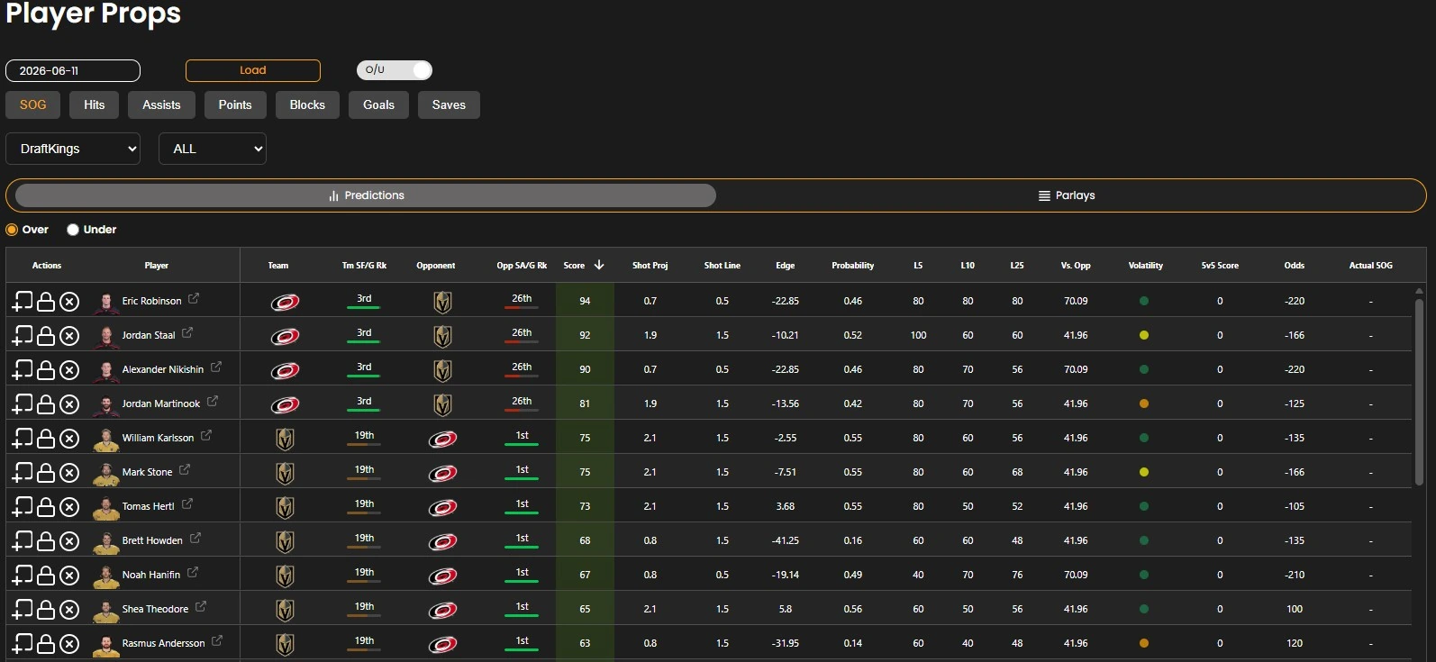Open the Predictions view tab
1436x662 pixels.
coord(366,195)
